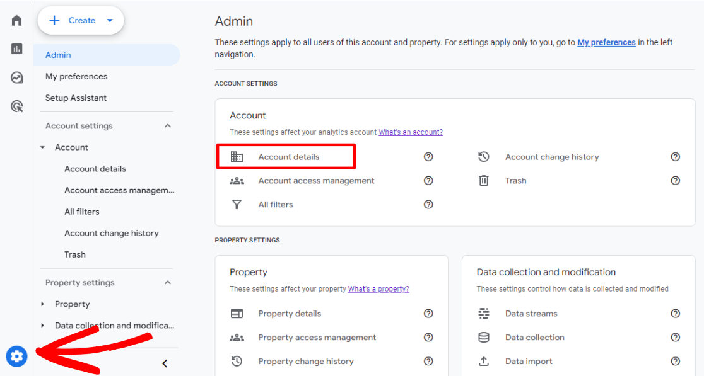Open the Advertising cursor target icon
This screenshot has width=704, height=376.
tap(16, 106)
